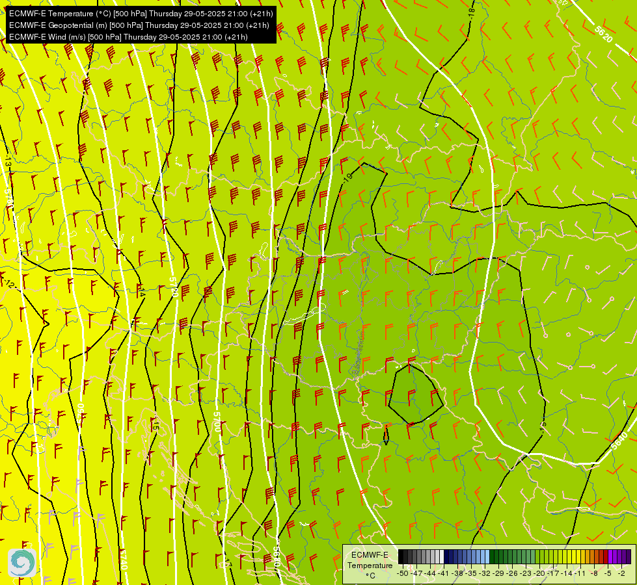Click the -38 tick label on the legend

457,573
